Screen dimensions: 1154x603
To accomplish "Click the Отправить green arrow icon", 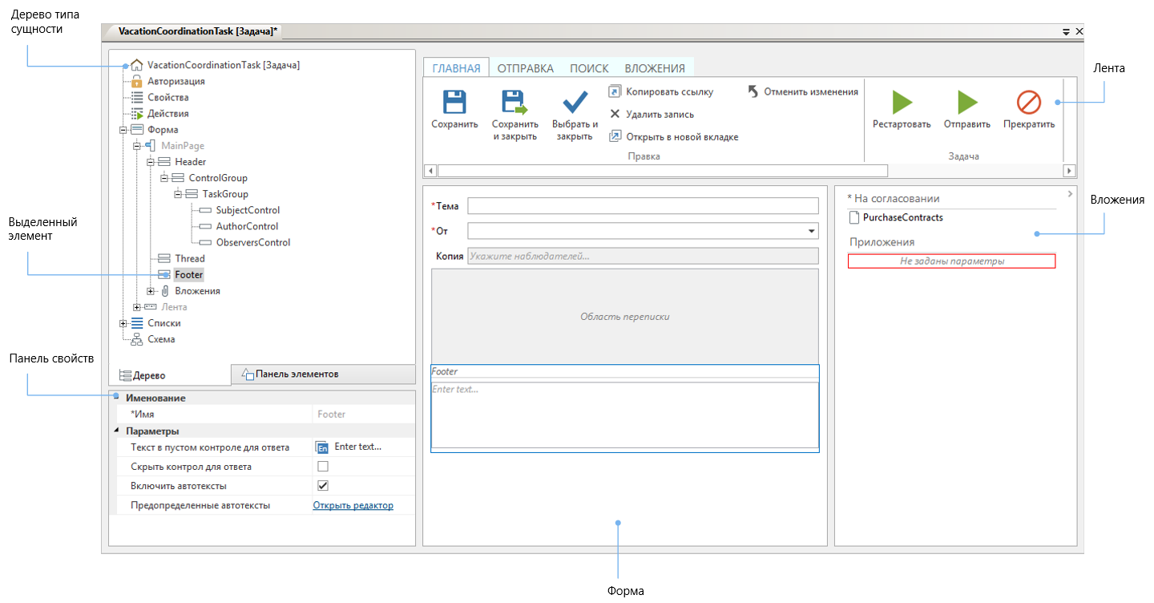I will tap(966, 102).
